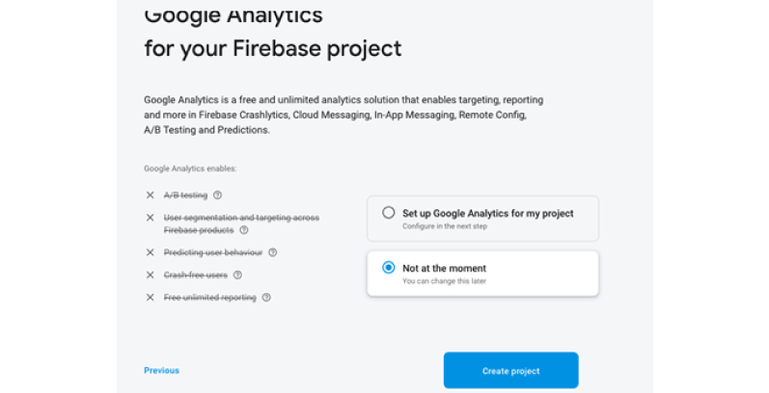The height and width of the screenshot is (393, 769).
Task: Click the X icon next to A/B testing
Action: (x=151, y=195)
